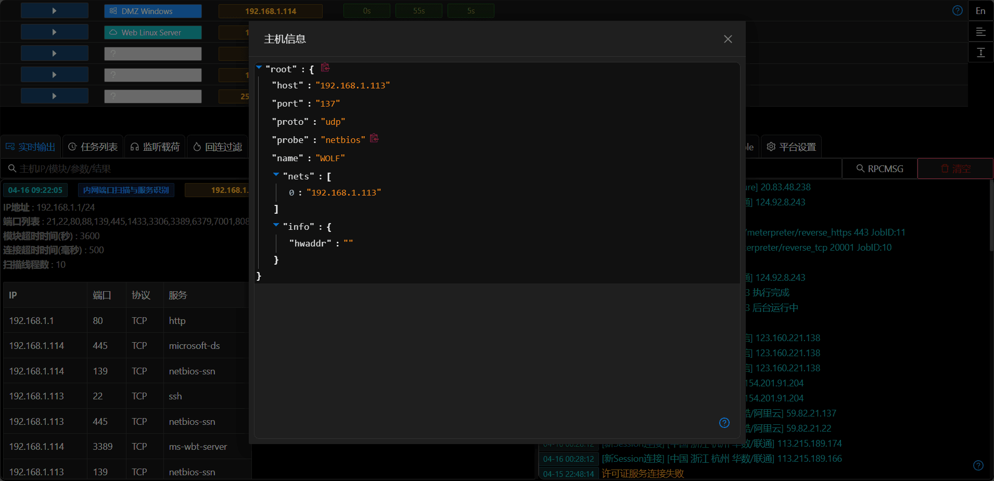
Task: Click the help icon left of En button
Action: pos(957,10)
